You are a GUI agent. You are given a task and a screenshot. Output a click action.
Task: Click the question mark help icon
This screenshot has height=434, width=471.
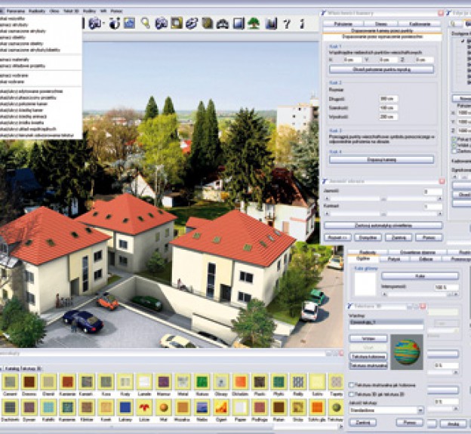287,23
